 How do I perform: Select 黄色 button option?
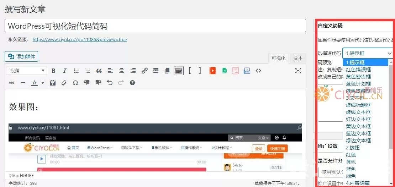365,162
